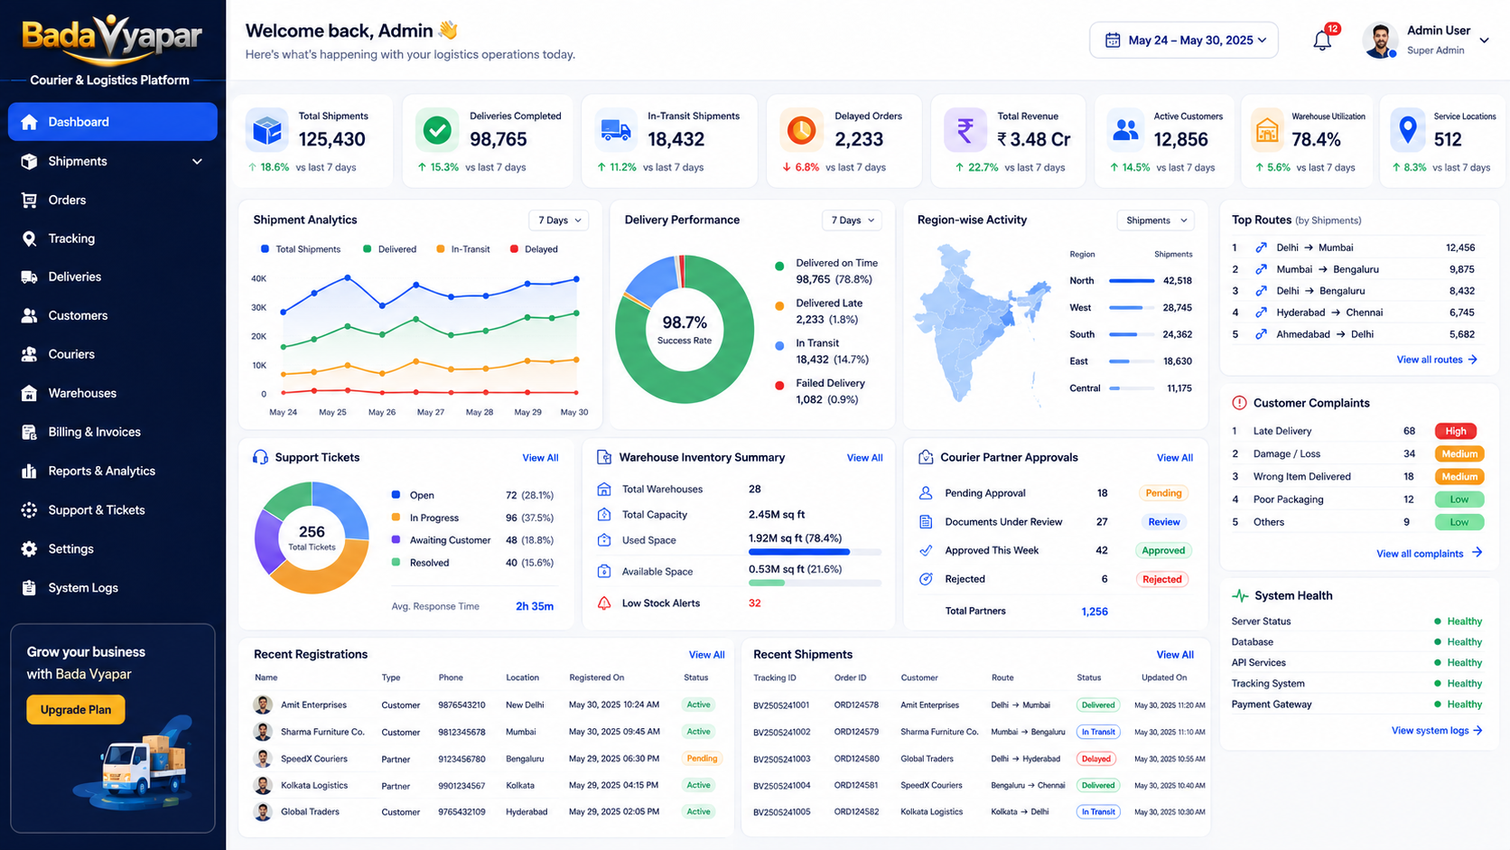This screenshot has height=850, width=1510.
Task: Click the Pending Approval person icon
Action: point(926,493)
